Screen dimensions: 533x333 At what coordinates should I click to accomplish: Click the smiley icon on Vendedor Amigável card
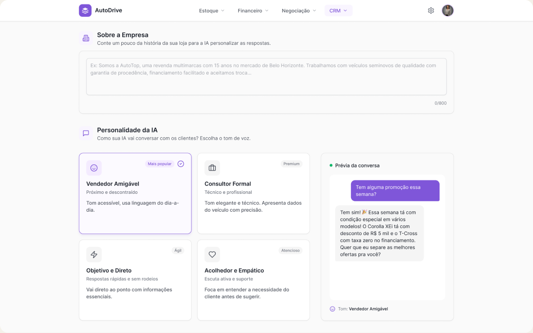[x=94, y=168]
